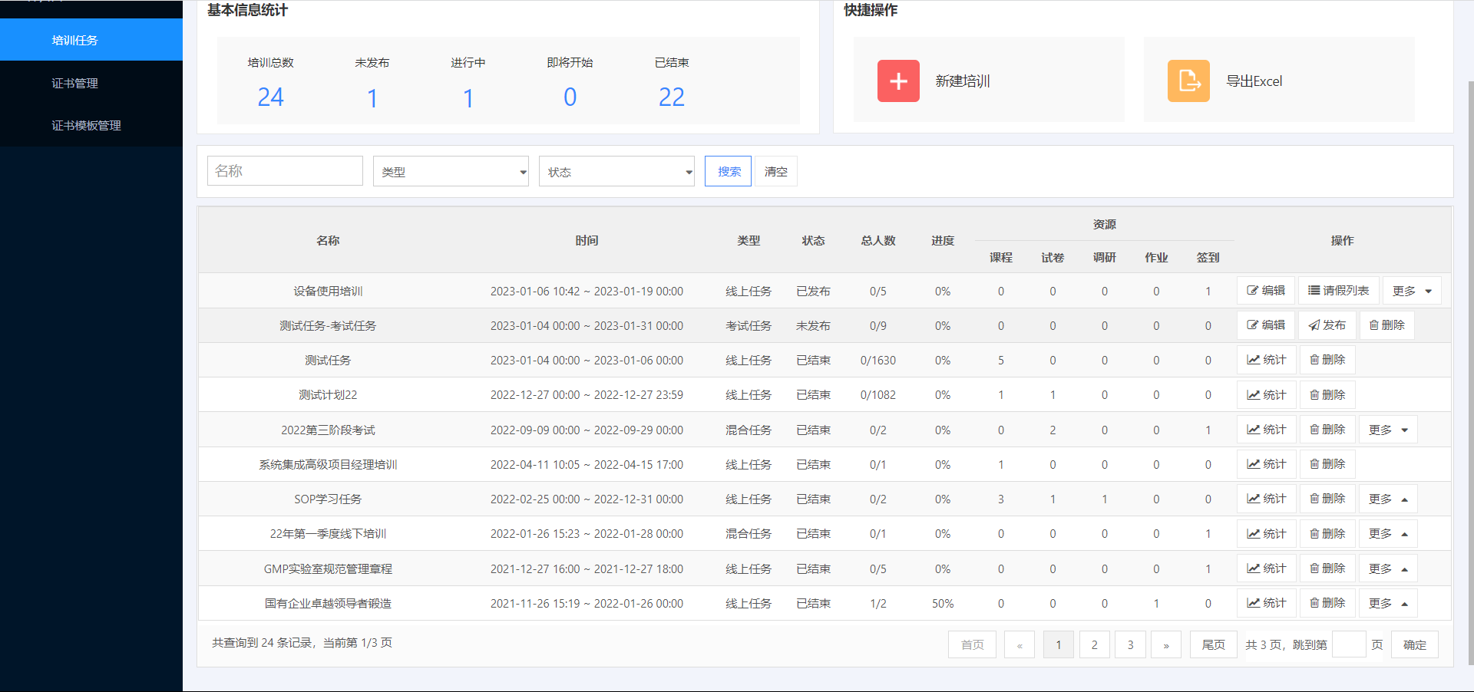Image resolution: width=1474 pixels, height=692 pixels.
Task: Click the 已结束 count 22
Action: tap(672, 97)
